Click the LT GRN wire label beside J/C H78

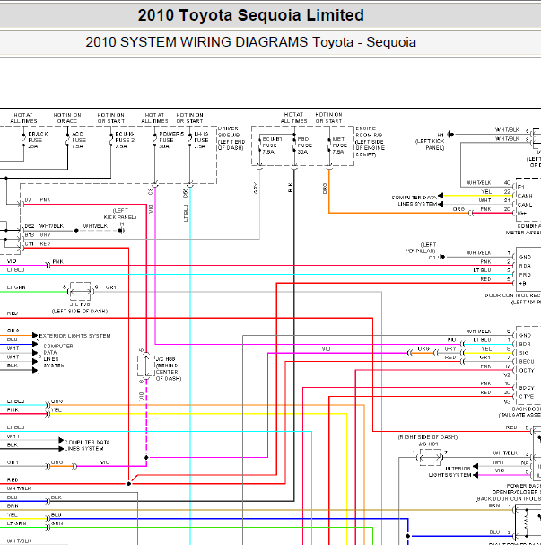(x=16, y=287)
